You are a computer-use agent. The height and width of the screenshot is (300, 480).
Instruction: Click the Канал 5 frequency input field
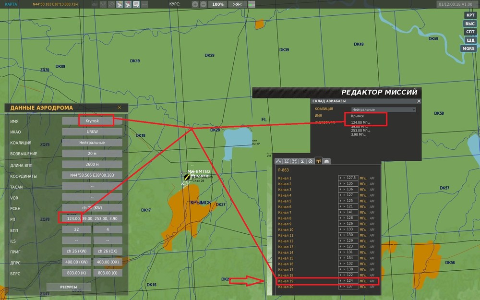click(351, 201)
